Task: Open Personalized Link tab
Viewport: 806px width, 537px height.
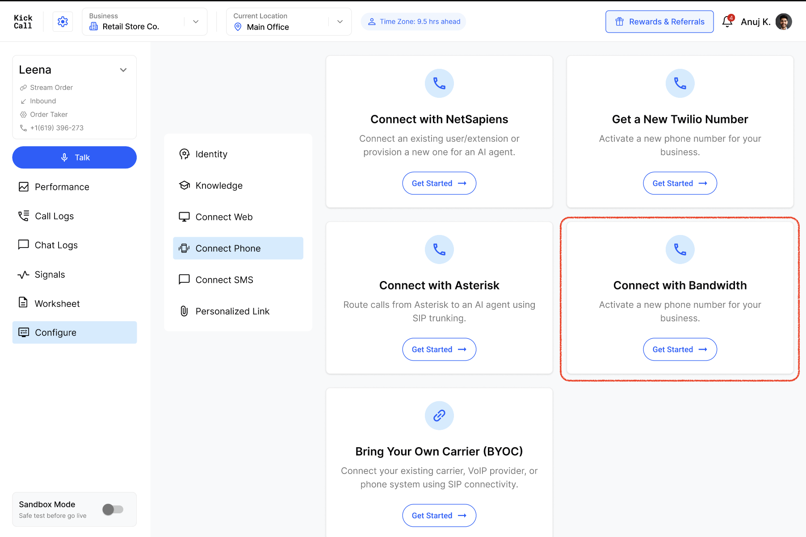Action: coord(238,311)
